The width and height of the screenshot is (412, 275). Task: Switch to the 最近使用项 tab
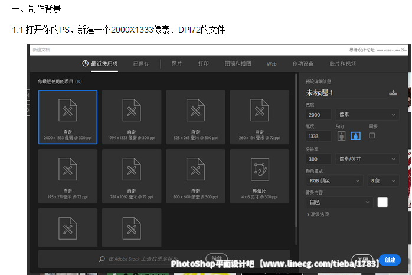104,64
